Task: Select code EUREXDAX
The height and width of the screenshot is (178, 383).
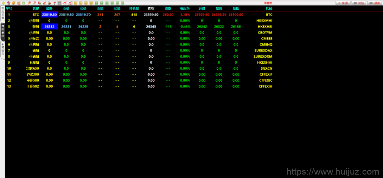Action: tap(263, 51)
